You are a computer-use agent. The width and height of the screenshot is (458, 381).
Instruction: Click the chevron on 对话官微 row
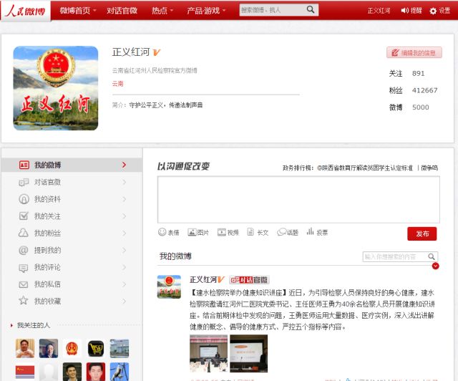[124, 182]
